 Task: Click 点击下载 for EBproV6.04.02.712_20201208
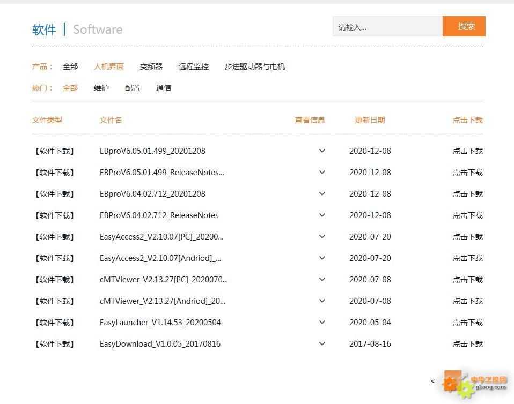(x=467, y=194)
